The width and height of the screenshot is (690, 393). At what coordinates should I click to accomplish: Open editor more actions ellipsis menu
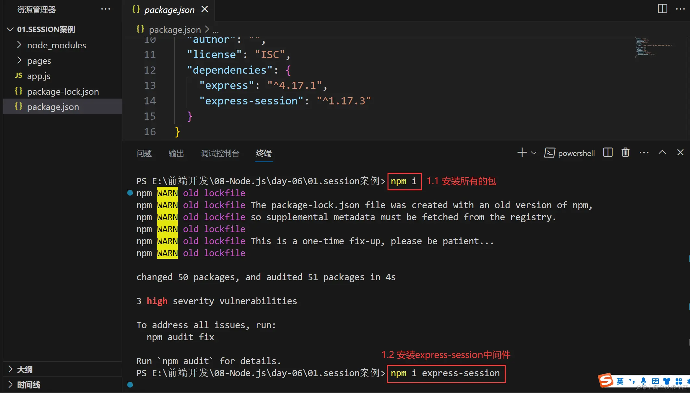680,9
